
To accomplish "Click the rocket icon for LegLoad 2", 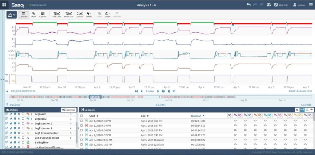I will (x=11, y=119).
